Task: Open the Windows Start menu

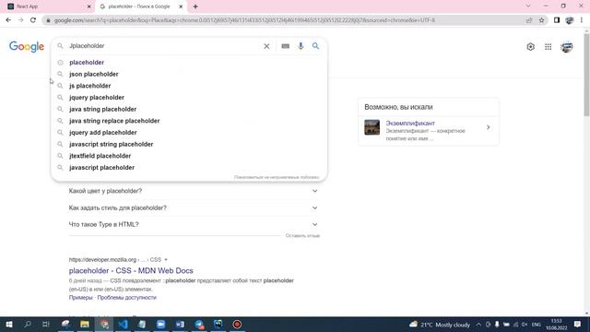Action: (9, 324)
